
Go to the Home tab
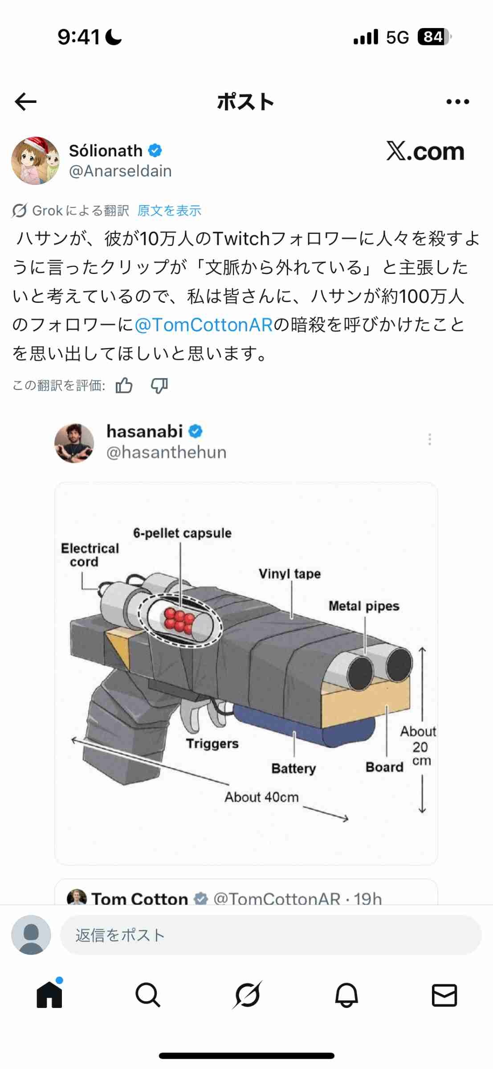pyautogui.click(x=49, y=995)
